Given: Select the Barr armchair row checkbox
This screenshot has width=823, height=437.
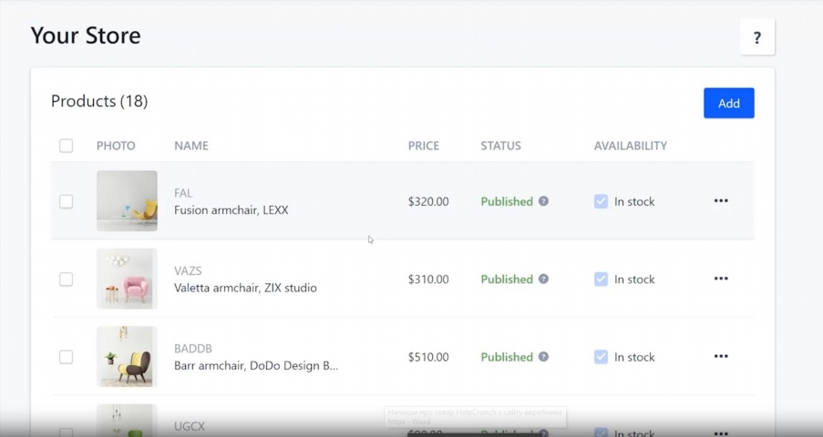Looking at the screenshot, I should [x=66, y=357].
